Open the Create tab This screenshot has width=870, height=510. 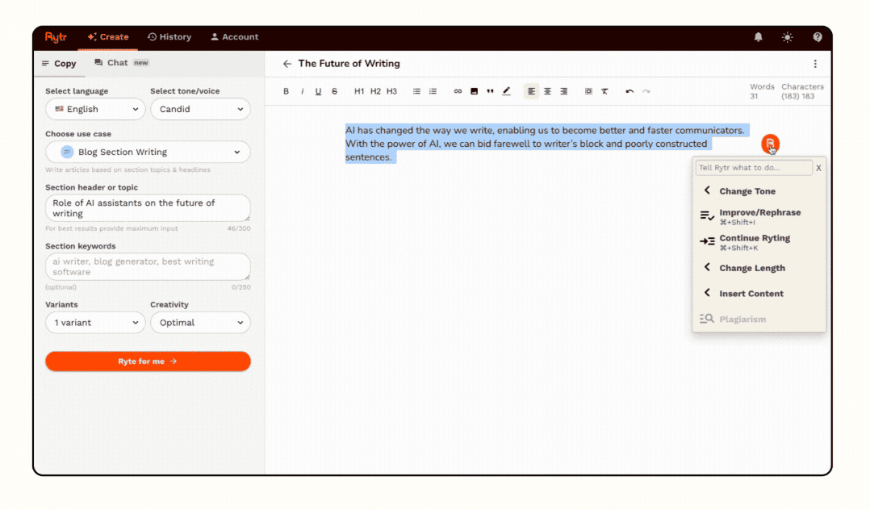click(107, 37)
